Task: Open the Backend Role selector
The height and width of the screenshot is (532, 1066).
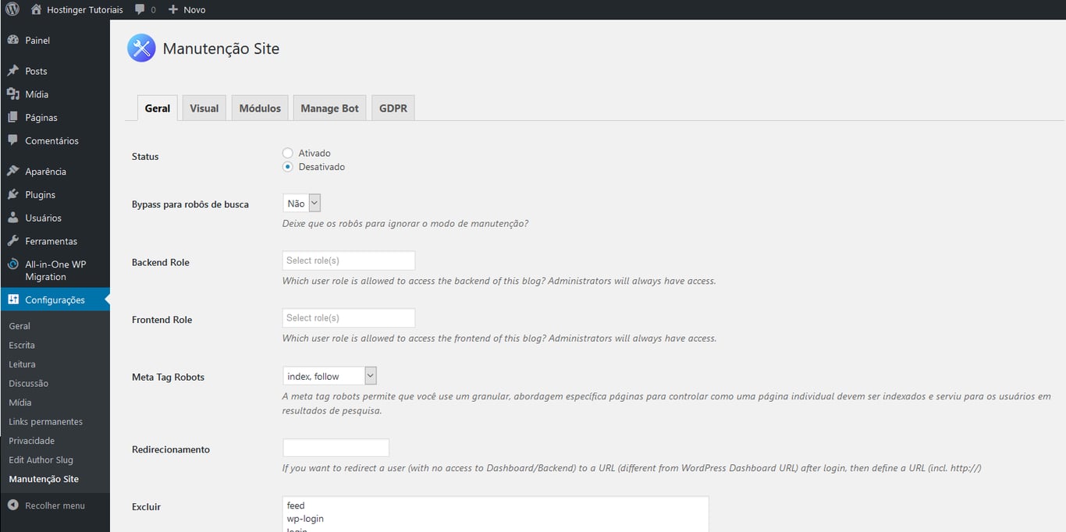Action: [348, 261]
